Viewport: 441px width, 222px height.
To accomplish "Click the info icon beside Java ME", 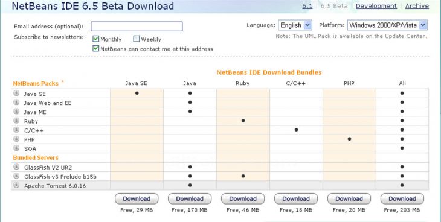I will [x=16, y=112].
